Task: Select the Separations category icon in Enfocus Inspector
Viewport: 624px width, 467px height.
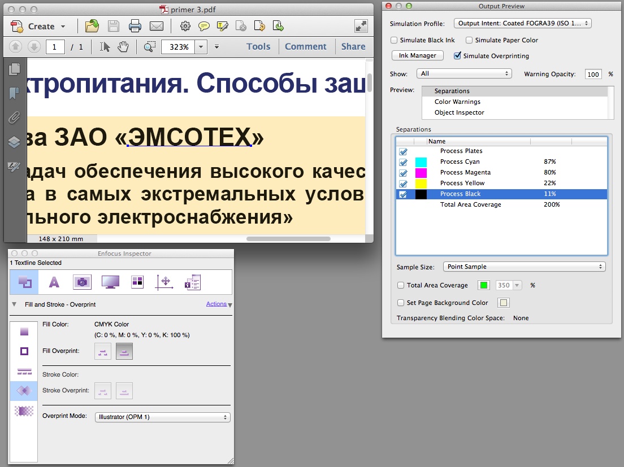Action: 137,282
